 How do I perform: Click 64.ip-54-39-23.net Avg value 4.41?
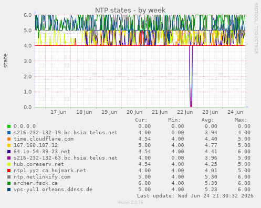211,152
